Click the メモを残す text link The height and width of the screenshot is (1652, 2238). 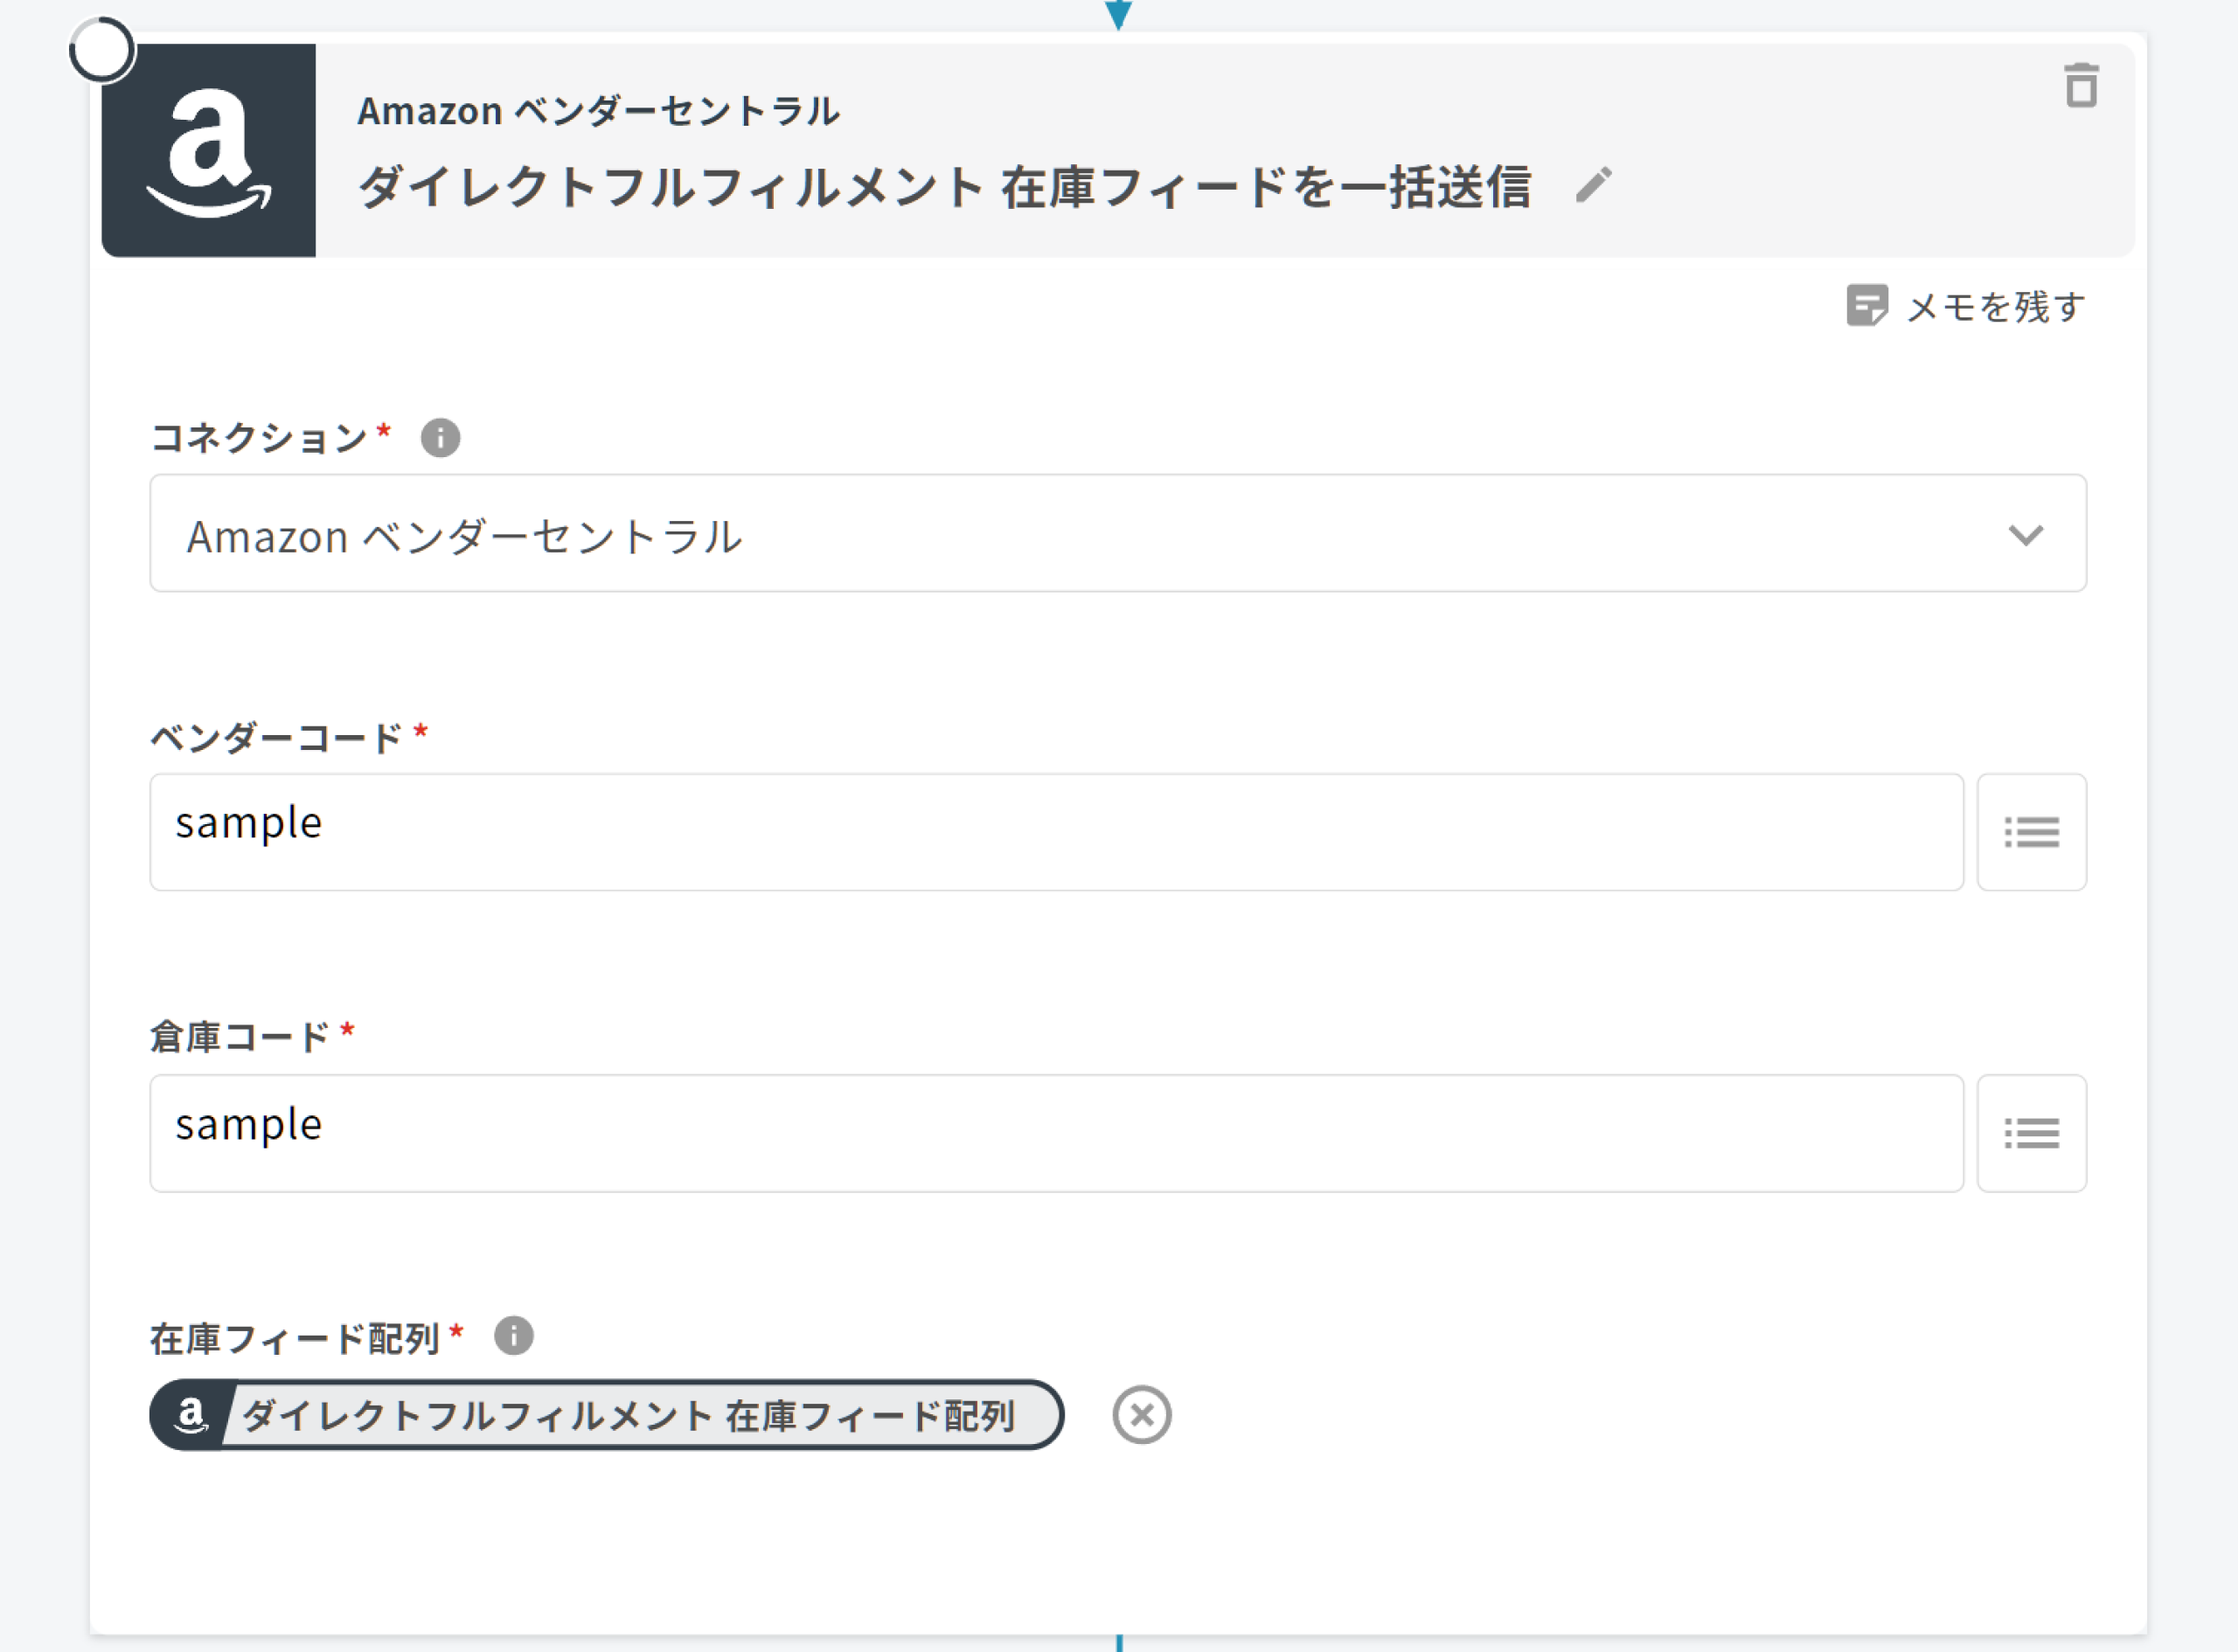pyautogui.click(x=1996, y=307)
